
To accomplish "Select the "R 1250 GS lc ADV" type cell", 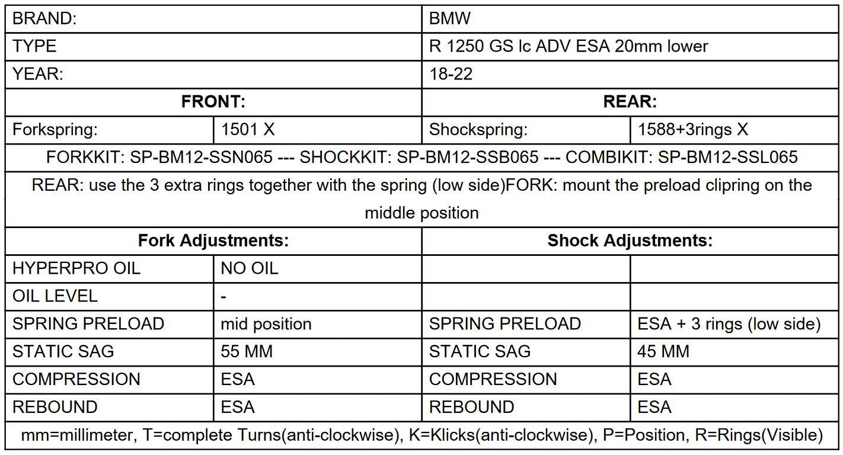I will (568, 46).
